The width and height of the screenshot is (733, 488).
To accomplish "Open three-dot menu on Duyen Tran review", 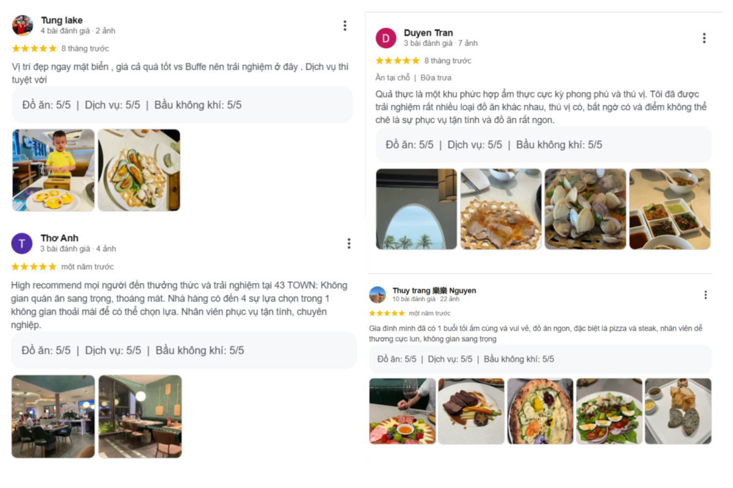I will point(704,38).
